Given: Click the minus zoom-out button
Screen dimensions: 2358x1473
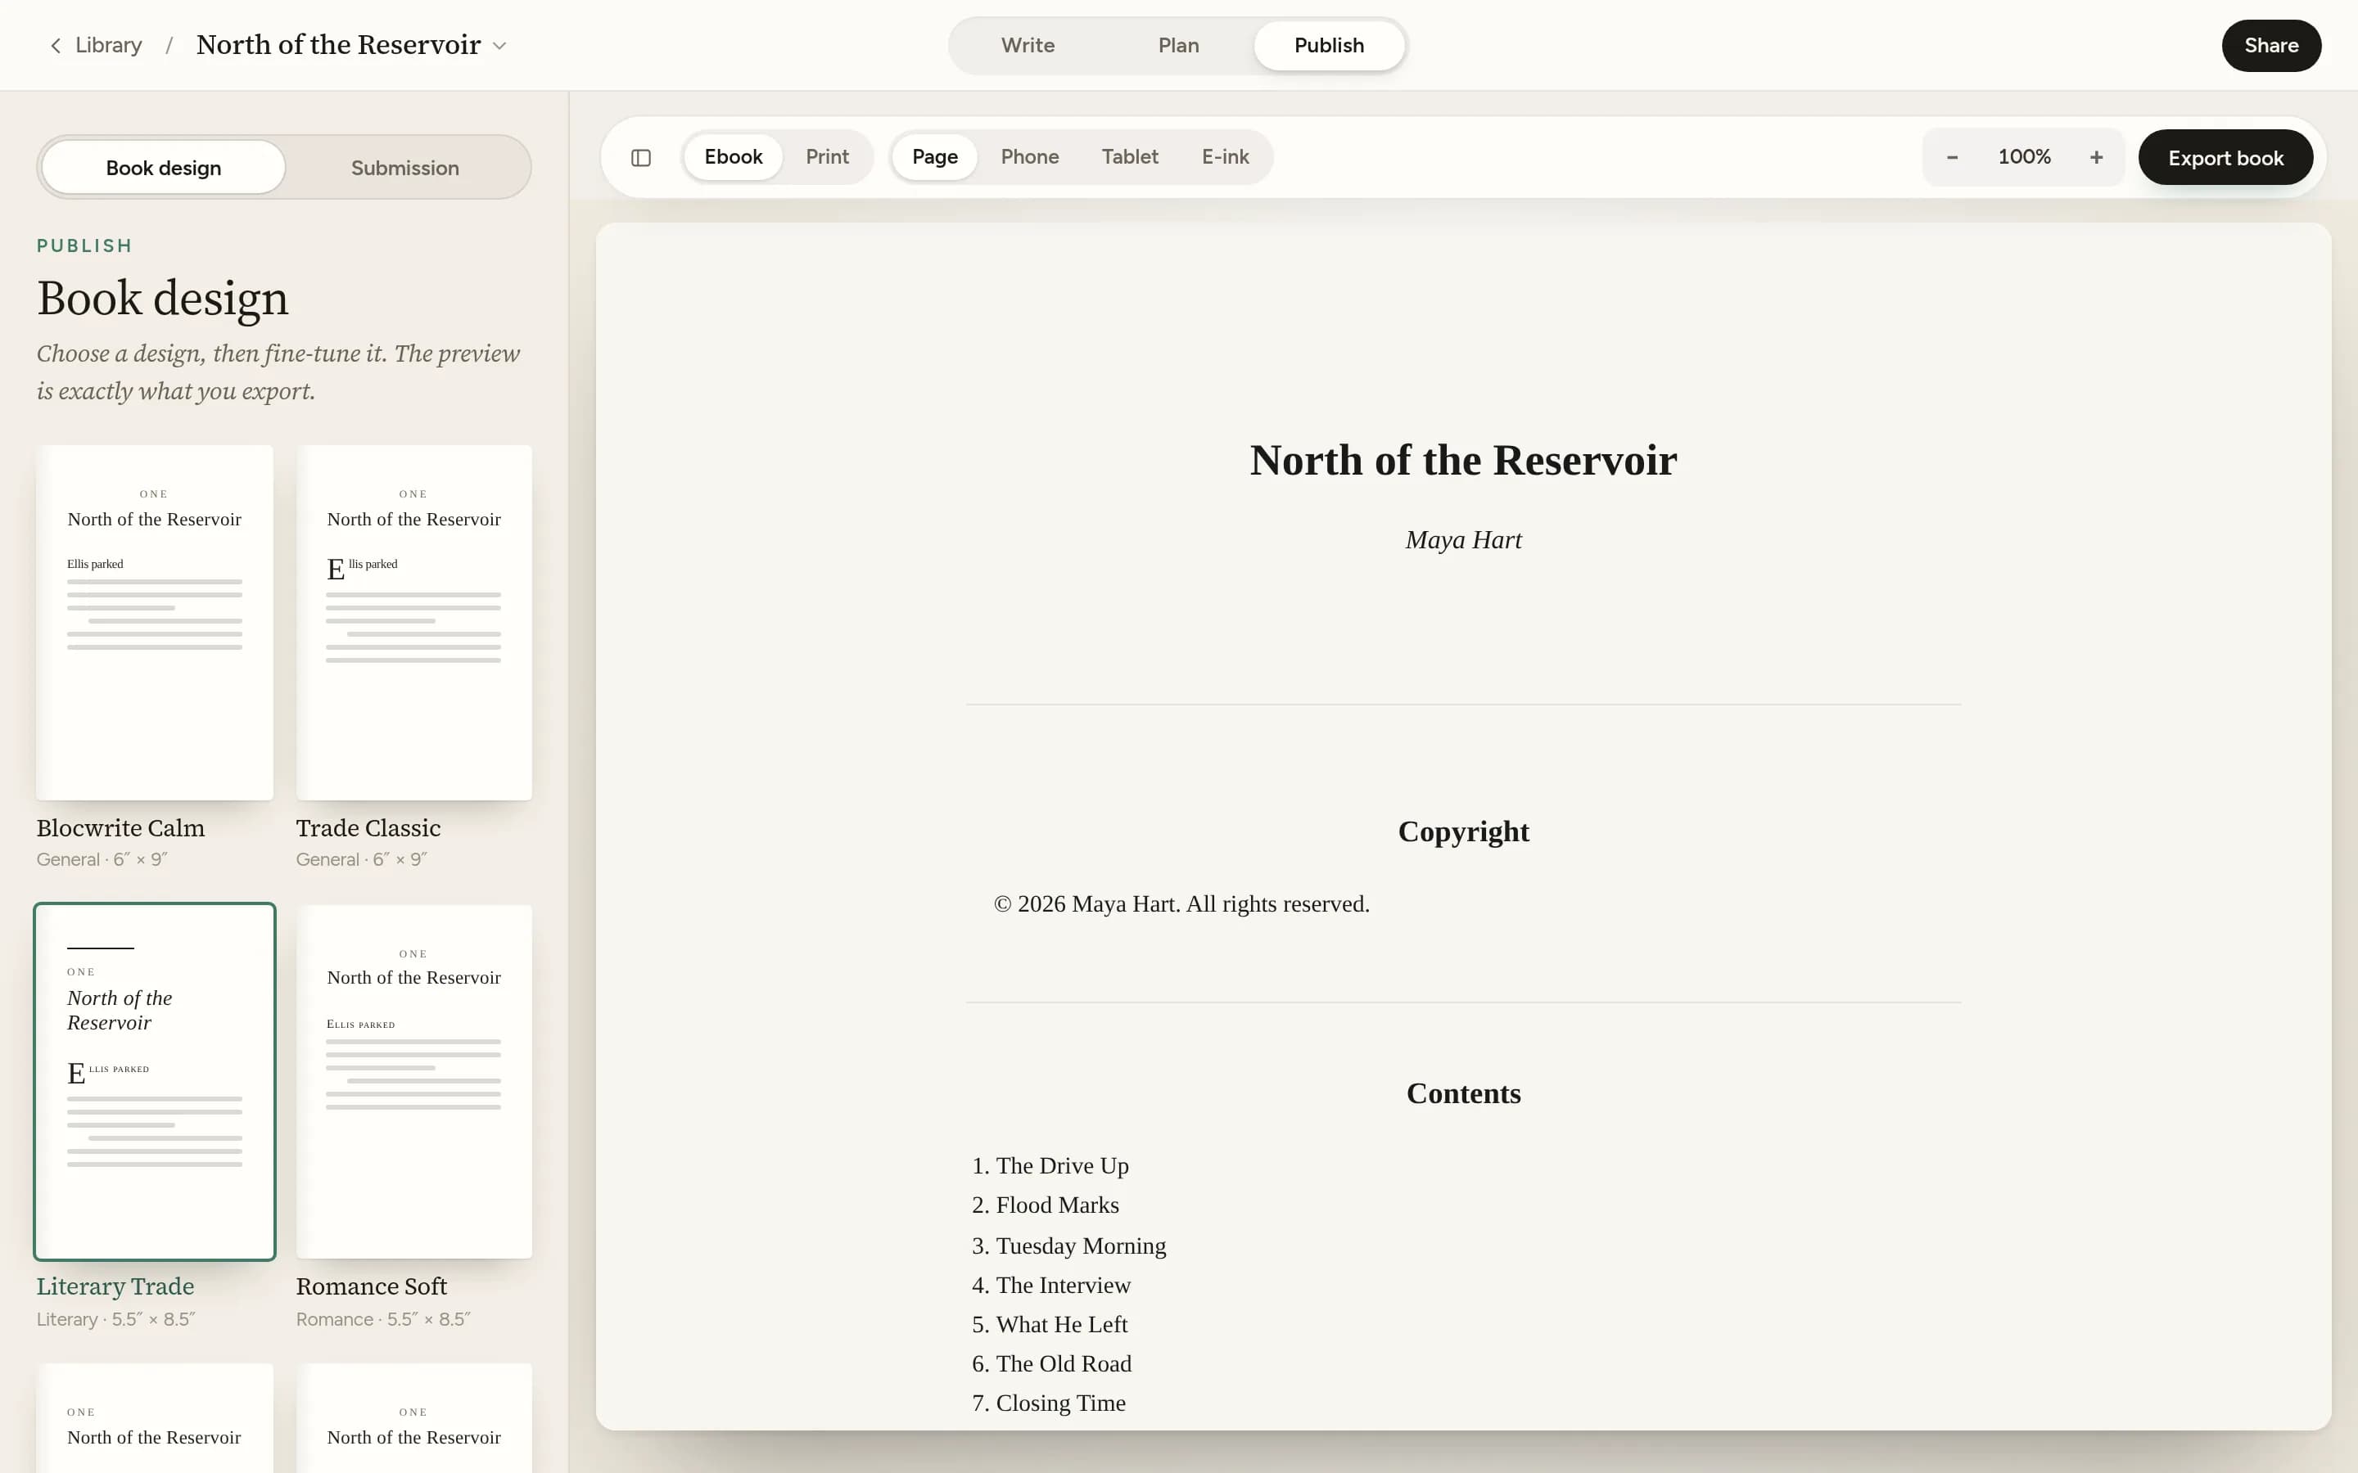Looking at the screenshot, I should (1952, 157).
